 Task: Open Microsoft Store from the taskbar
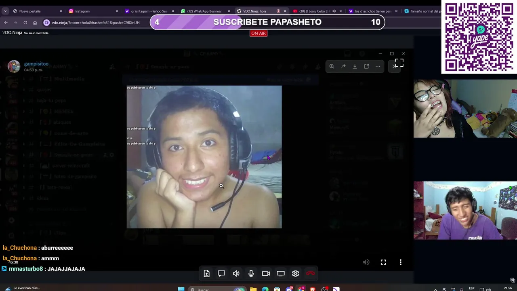(x=277, y=289)
